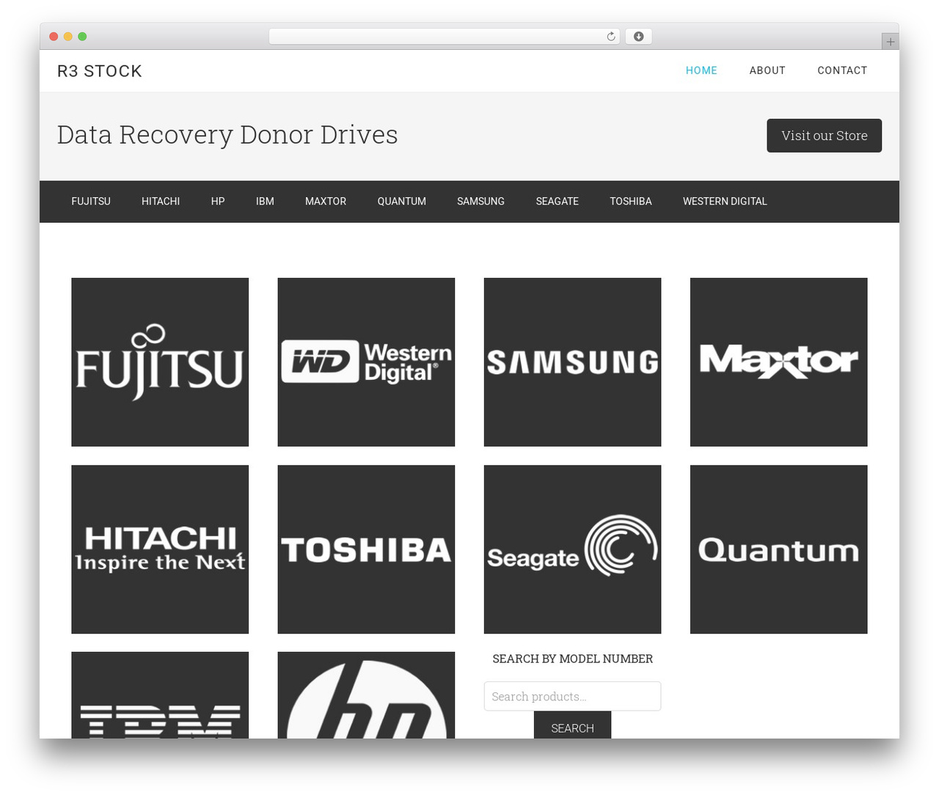939x795 pixels.
Task: Select the Samsung logo tile
Action: [x=572, y=362]
